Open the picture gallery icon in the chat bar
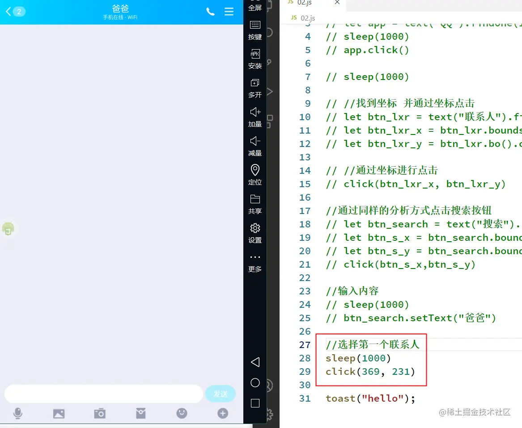Screen dimensions: 522x428 click(x=59, y=414)
